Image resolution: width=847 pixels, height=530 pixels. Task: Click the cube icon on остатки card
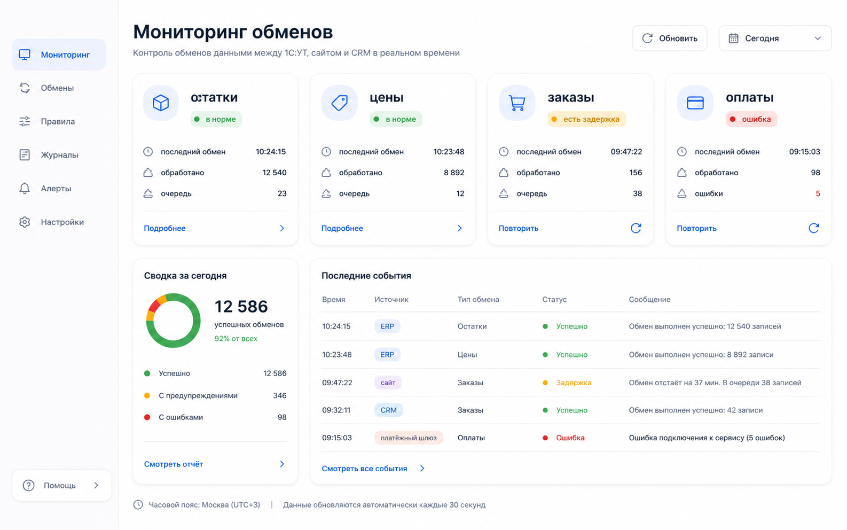click(161, 103)
